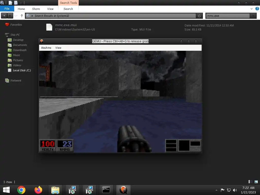The width and height of the screenshot is (260, 195).
Task: Click inside the QEMU game display
Action: point(120,102)
